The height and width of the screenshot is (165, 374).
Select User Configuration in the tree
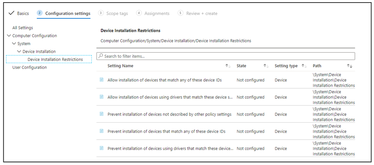[x=30, y=67]
